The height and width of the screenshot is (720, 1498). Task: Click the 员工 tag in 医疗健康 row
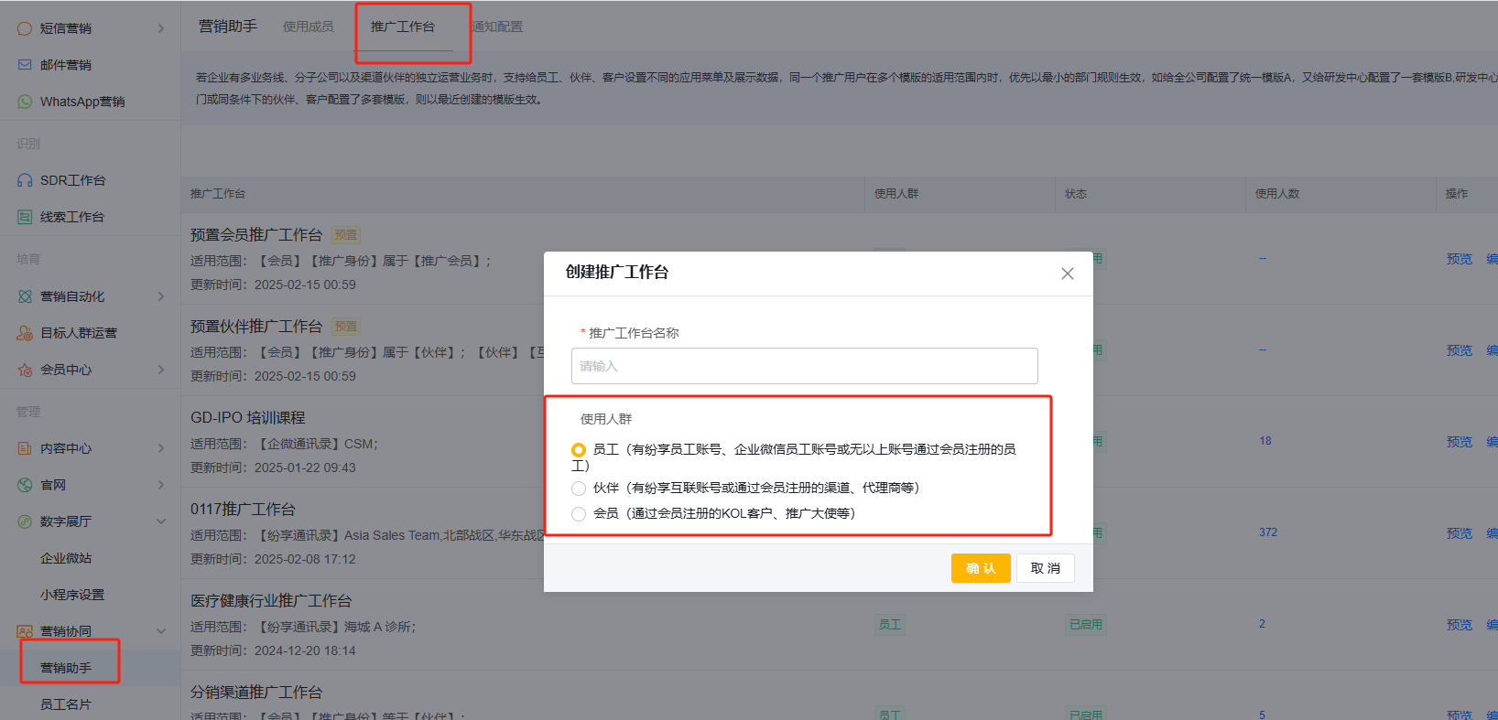[890, 625]
